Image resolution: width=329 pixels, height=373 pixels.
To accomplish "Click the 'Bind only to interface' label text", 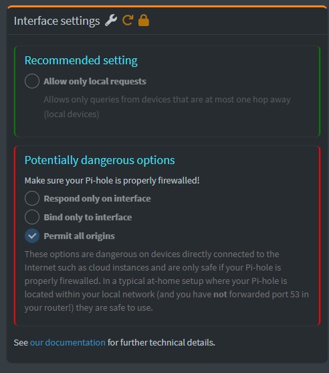I will (88, 217).
